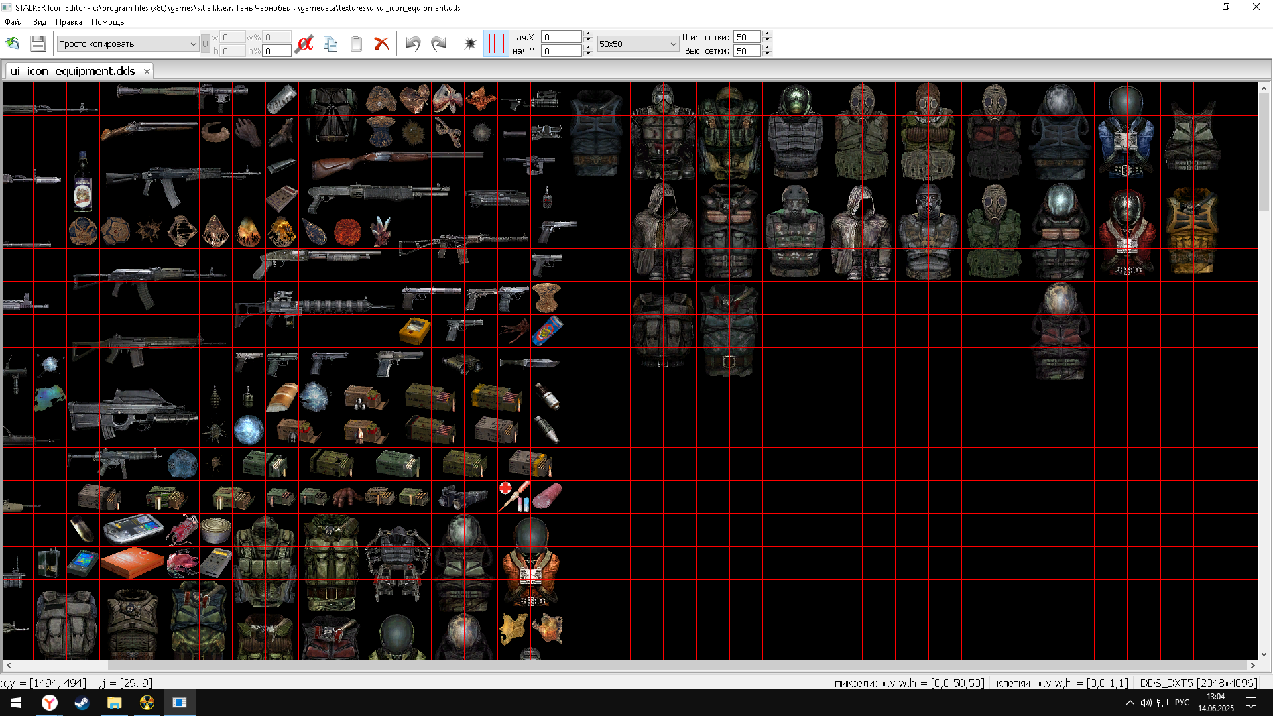Open the 50x50 grid size dropdown
Image resolution: width=1273 pixels, height=716 pixels.
tap(638, 44)
